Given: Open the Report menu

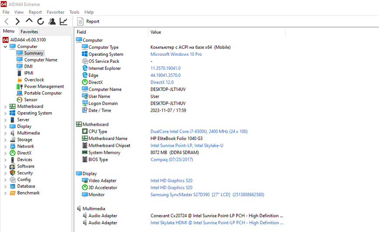Looking at the screenshot, I should point(35,12).
